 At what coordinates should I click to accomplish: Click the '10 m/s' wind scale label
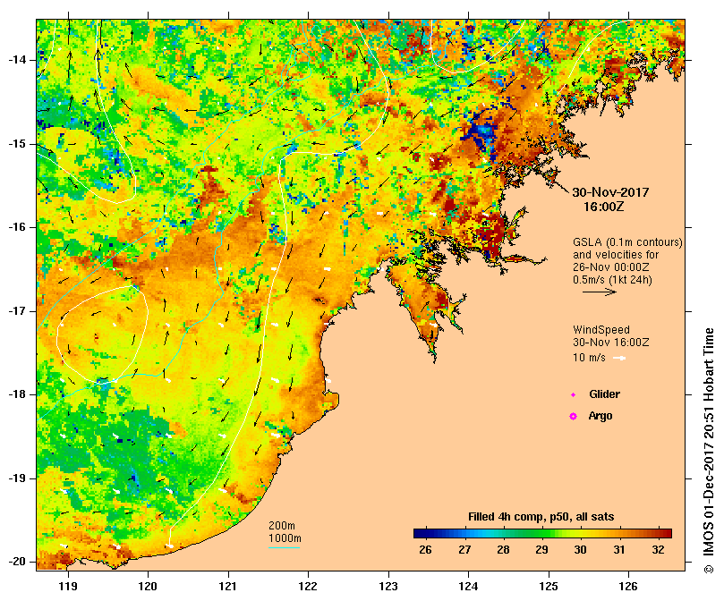click(x=589, y=358)
